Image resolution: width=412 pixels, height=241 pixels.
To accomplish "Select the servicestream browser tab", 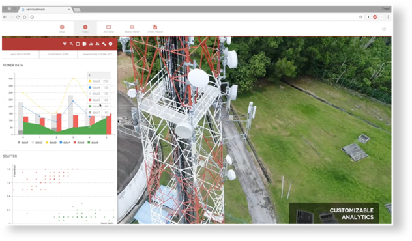I will click(45, 10).
